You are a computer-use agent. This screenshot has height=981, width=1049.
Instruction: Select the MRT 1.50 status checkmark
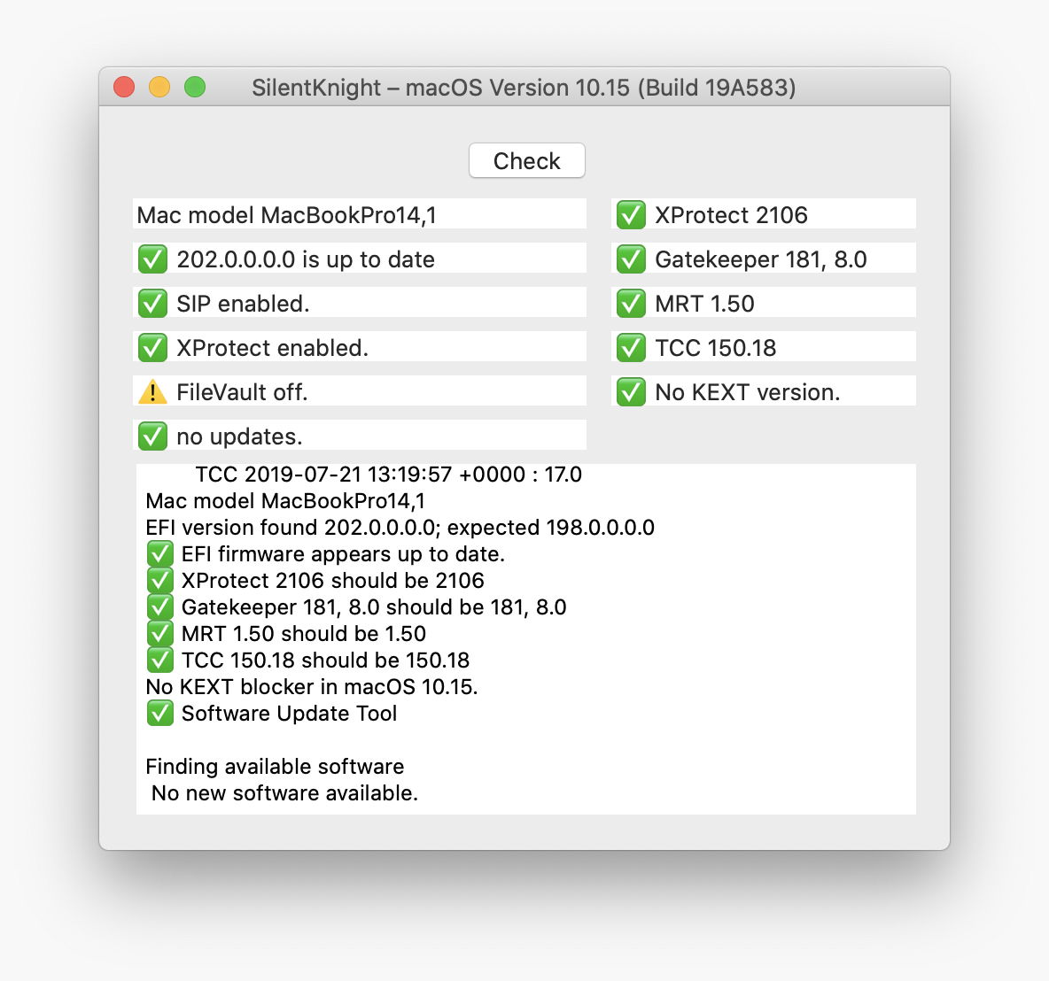click(x=631, y=304)
